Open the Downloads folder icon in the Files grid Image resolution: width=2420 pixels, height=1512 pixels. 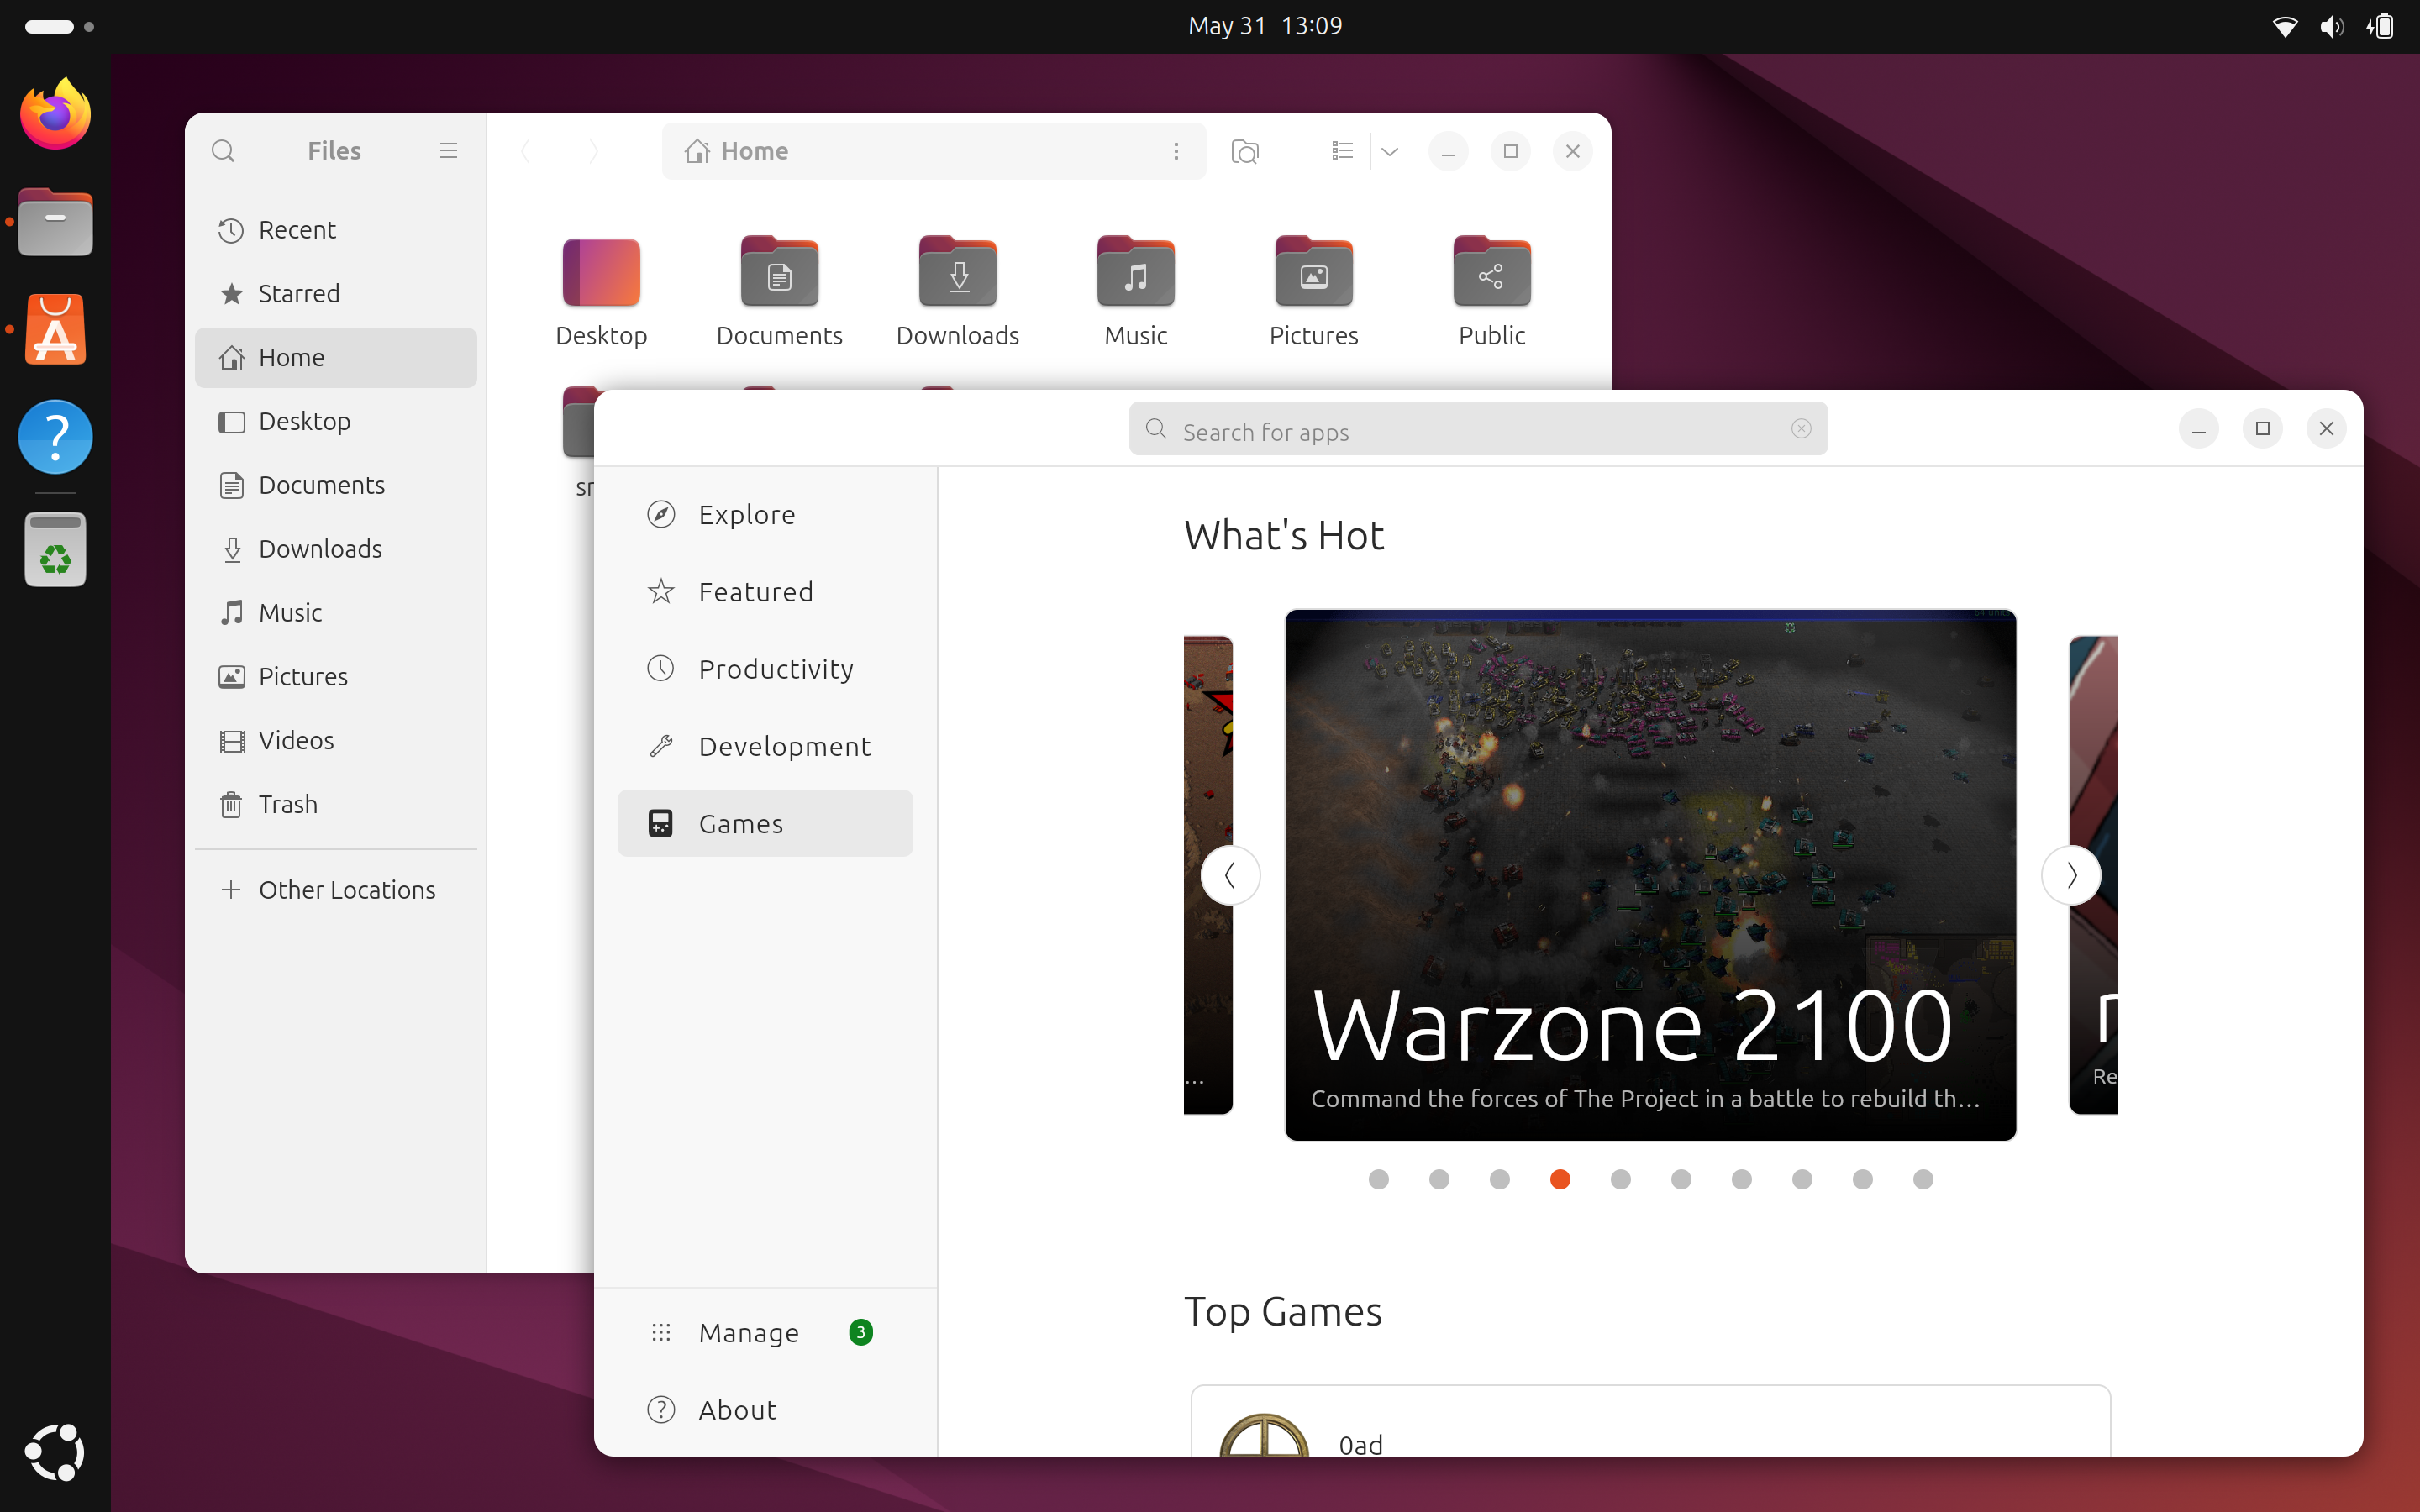[x=957, y=271]
